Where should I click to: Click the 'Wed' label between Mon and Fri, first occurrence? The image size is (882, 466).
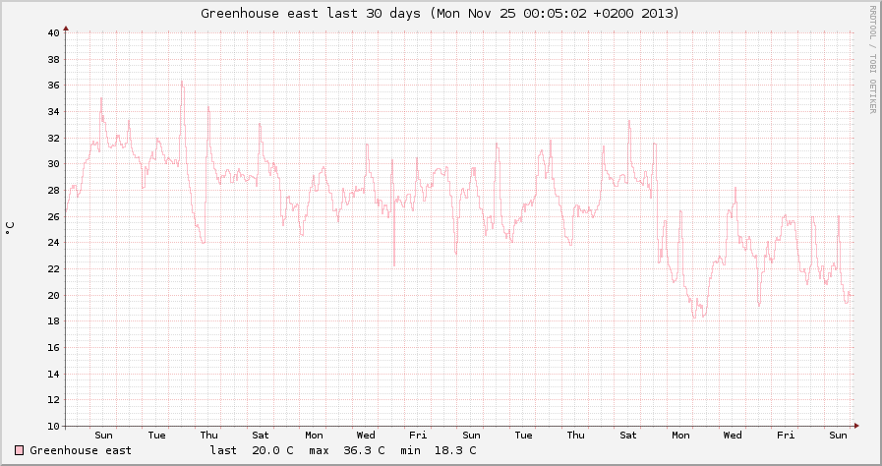[366, 436]
